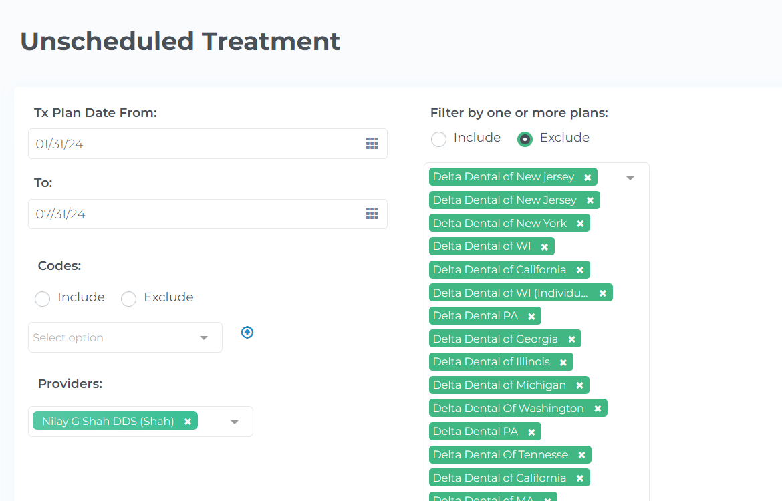782x501 pixels.
Task: Click the blue upload arrow icon beside Codes
Action: click(247, 332)
